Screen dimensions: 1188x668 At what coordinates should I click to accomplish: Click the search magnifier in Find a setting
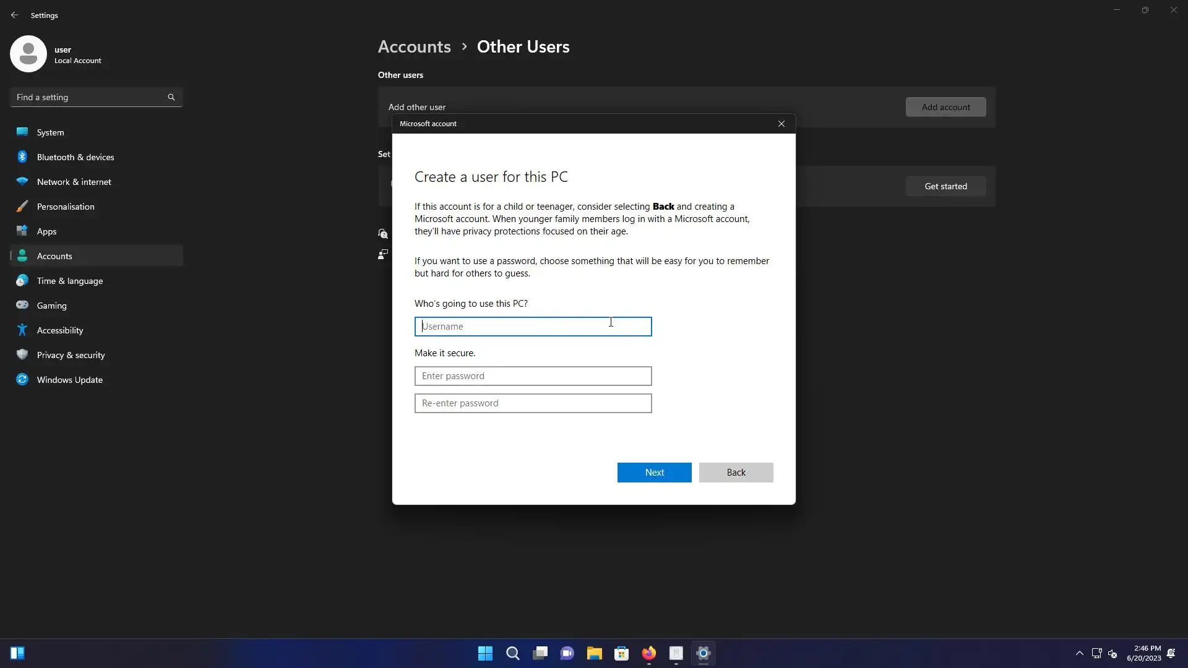click(171, 97)
